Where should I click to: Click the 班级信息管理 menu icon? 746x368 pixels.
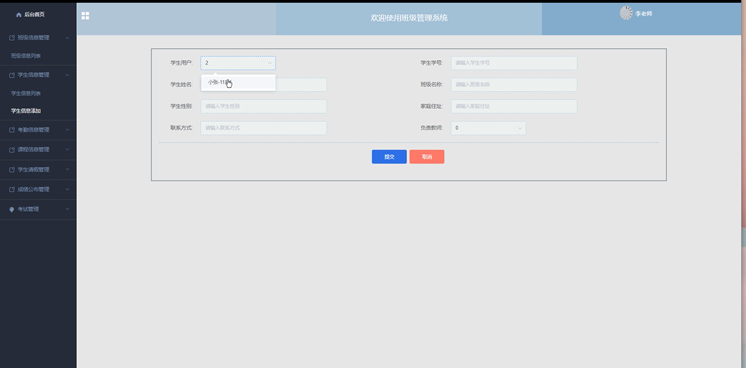point(12,37)
